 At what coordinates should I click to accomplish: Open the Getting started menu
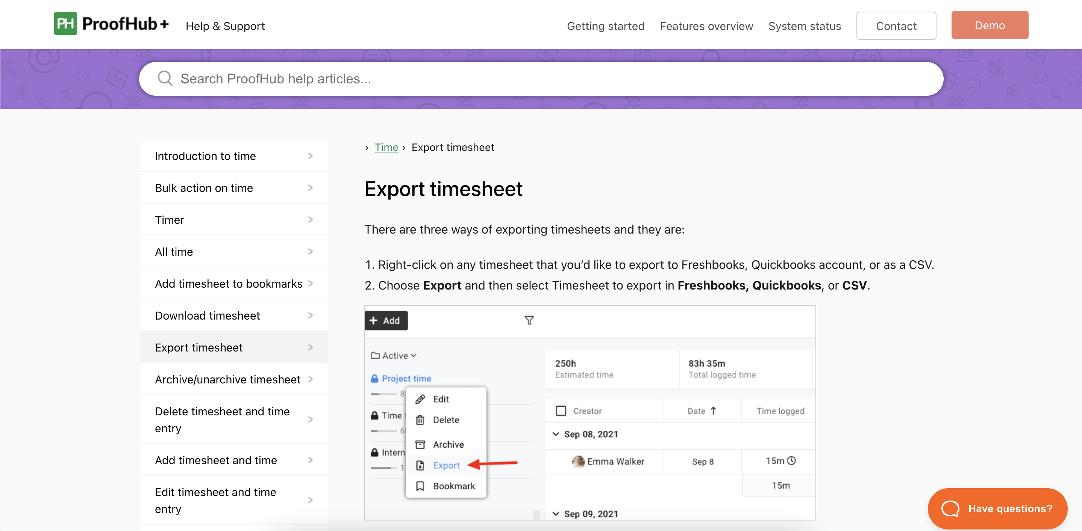606,26
